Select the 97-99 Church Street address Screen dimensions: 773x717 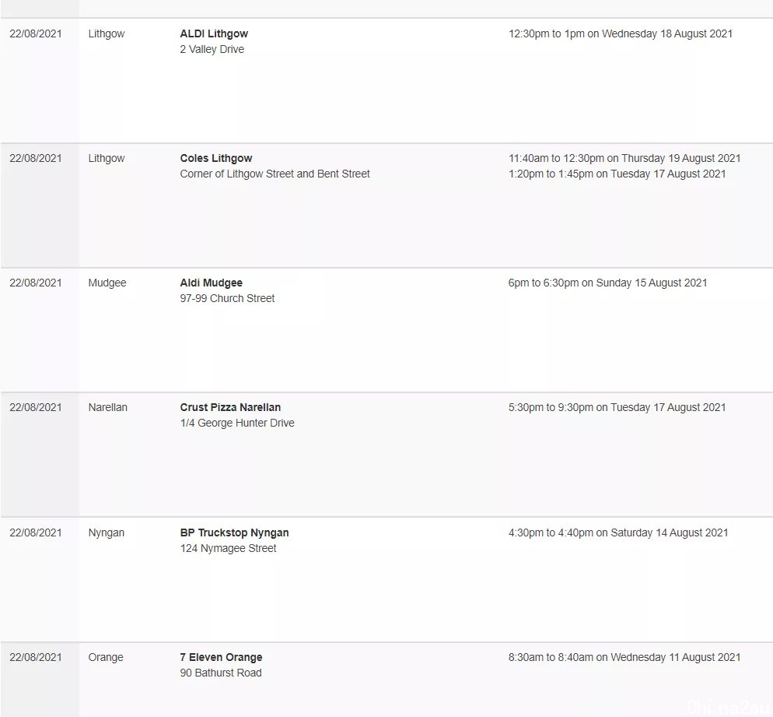[x=227, y=298]
